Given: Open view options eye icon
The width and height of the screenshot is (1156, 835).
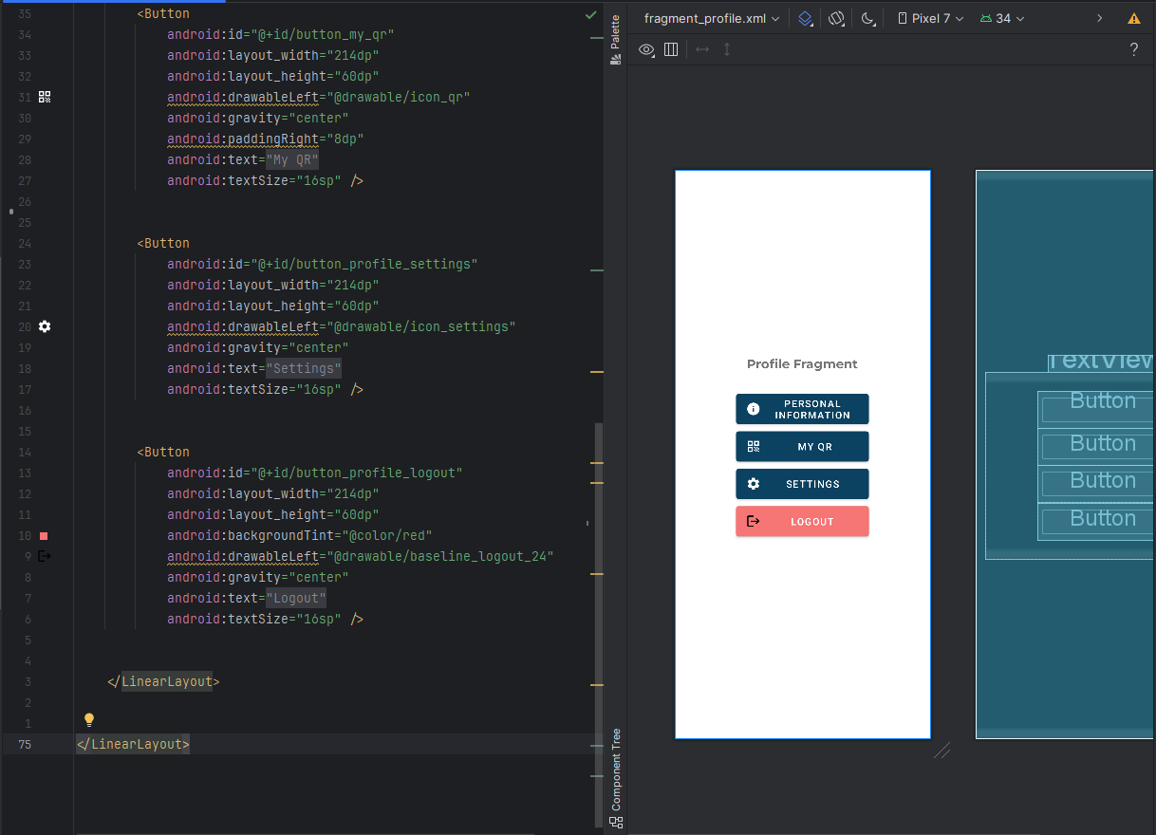Looking at the screenshot, I should [x=646, y=49].
